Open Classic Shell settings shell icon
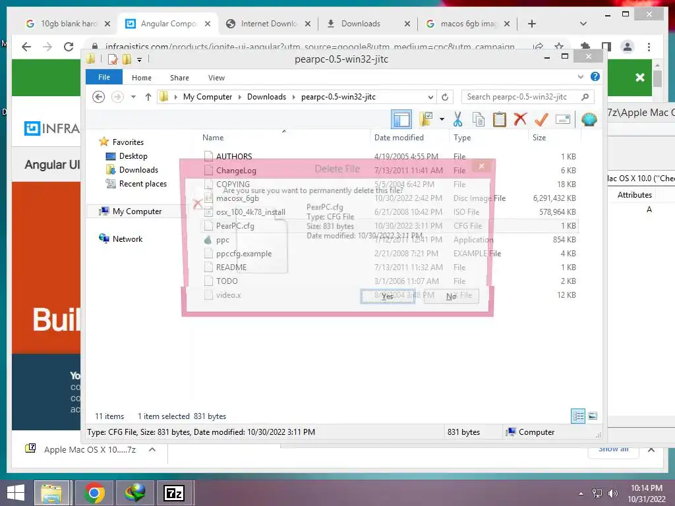This screenshot has height=506, width=675. [589, 119]
